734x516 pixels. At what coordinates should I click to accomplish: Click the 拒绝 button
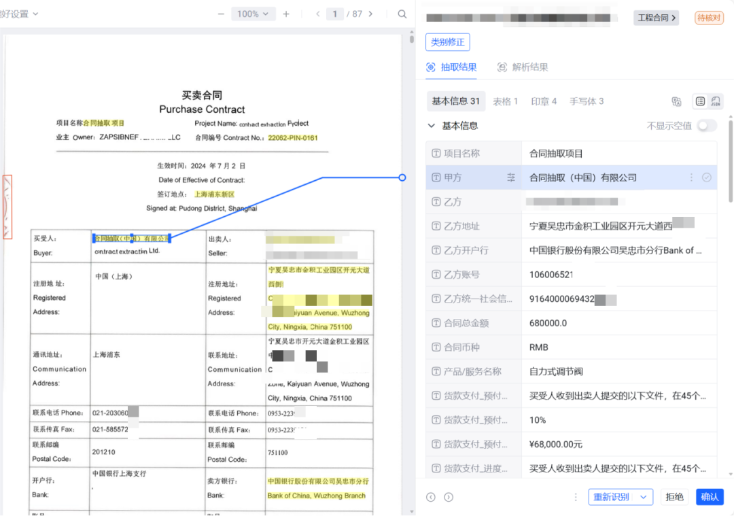point(675,497)
